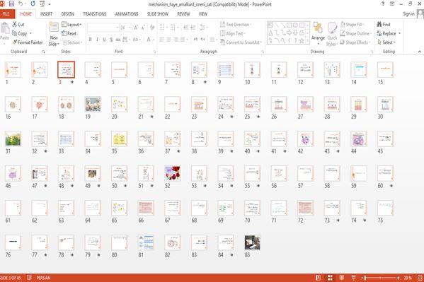The image size is (424, 282).
Task: Click Ribbon Display Options icon
Action: coord(392,4)
